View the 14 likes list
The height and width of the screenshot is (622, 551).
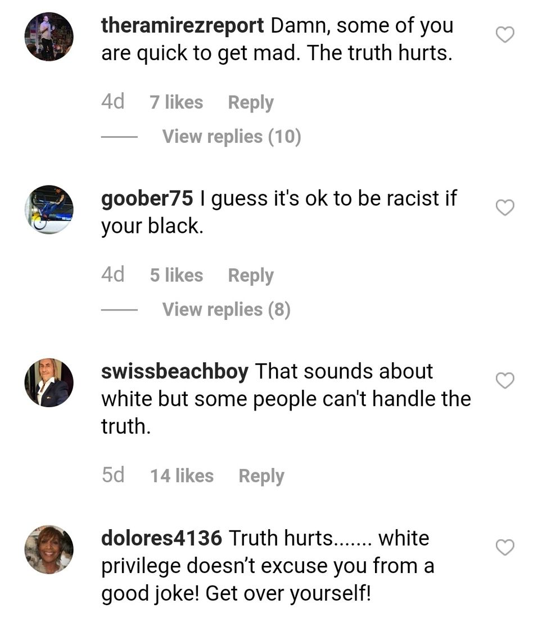[x=182, y=476]
